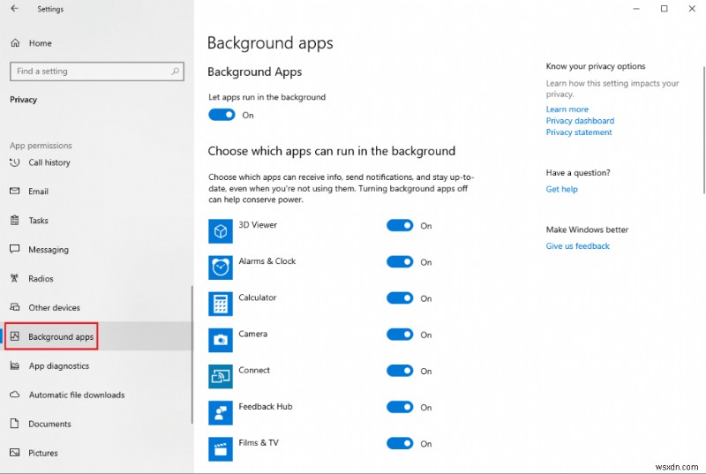Screen dimensions: 706x474
Task: Click the Email envelope icon
Action: [x=15, y=192]
